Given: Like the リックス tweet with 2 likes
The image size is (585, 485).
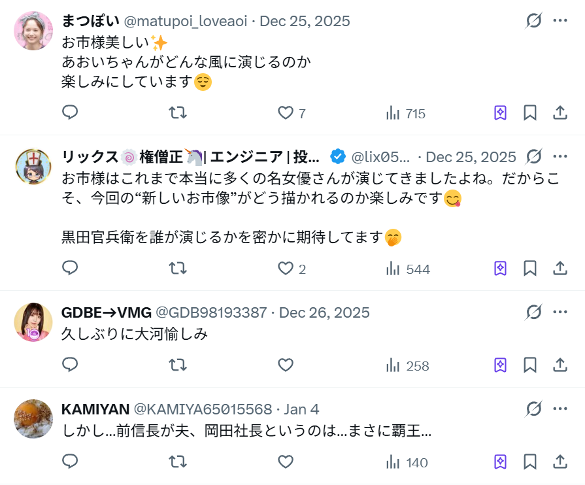Looking at the screenshot, I should [x=286, y=269].
